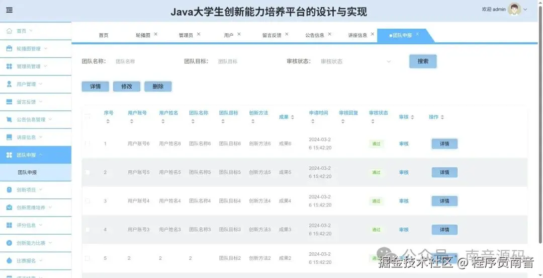Image resolution: width=543 pixels, height=278 pixels.
Task: Switch to the 留言反馈 tab
Action: point(272,35)
